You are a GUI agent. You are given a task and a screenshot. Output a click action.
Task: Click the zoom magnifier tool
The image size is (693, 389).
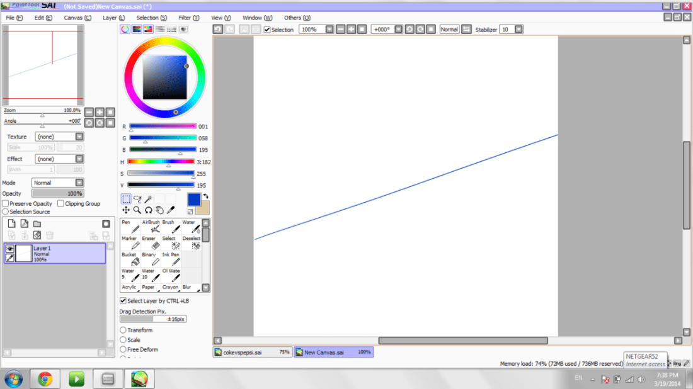click(x=137, y=210)
